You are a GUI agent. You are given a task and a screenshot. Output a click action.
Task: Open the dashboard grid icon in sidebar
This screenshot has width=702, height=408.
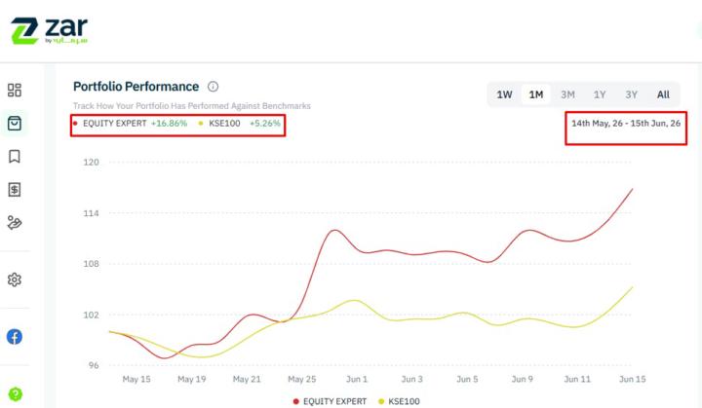point(15,90)
